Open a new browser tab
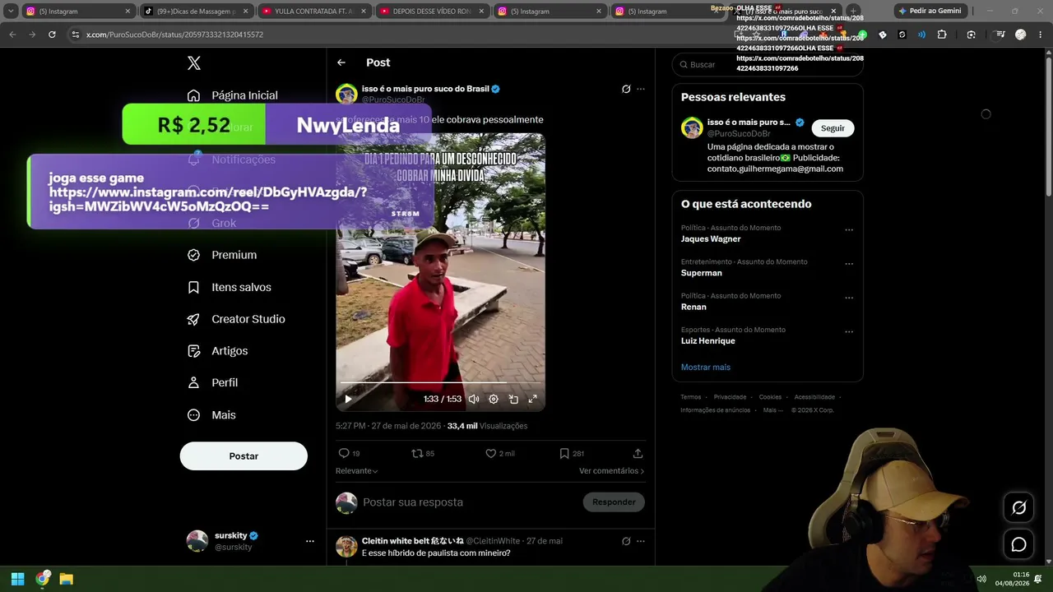Screen dimensions: 1053x592 click(853, 12)
